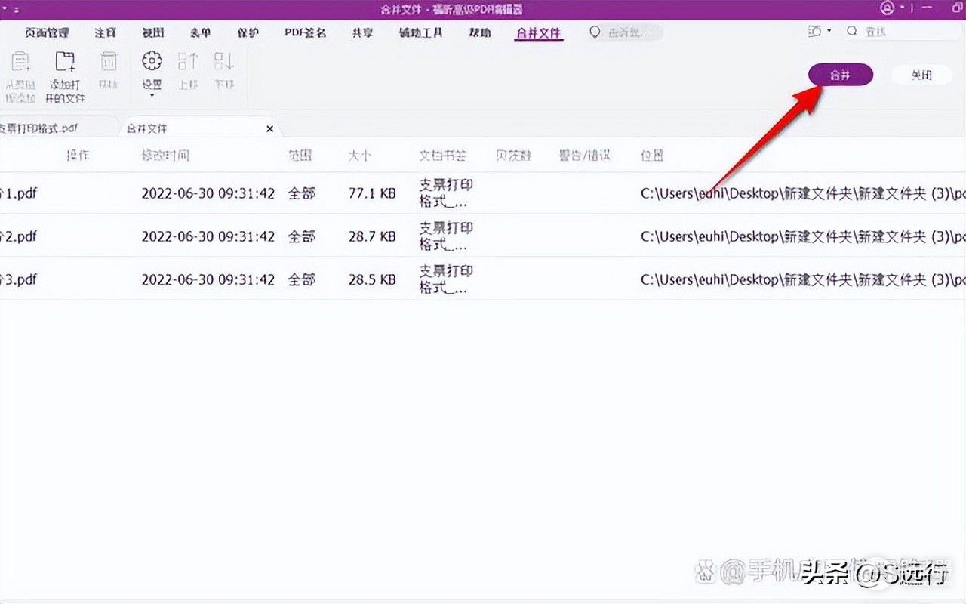Click the 从剪贴板添加 clipboard icon

tap(20, 62)
